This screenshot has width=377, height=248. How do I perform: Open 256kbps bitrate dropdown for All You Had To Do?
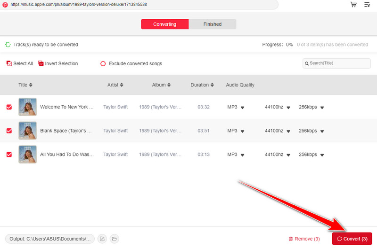[322, 155]
